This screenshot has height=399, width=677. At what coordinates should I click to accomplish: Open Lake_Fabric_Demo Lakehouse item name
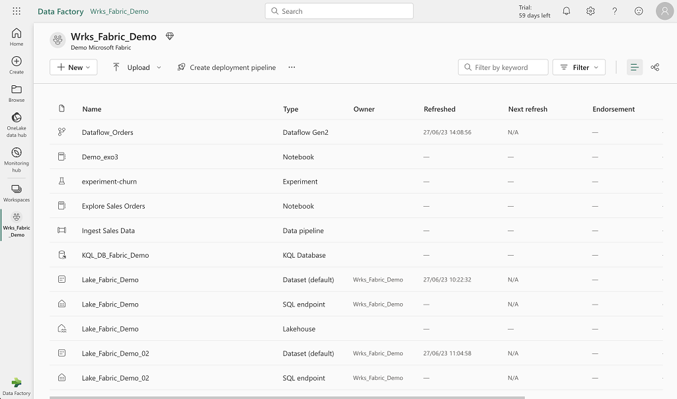pyautogui.click(x=110, y=329)
